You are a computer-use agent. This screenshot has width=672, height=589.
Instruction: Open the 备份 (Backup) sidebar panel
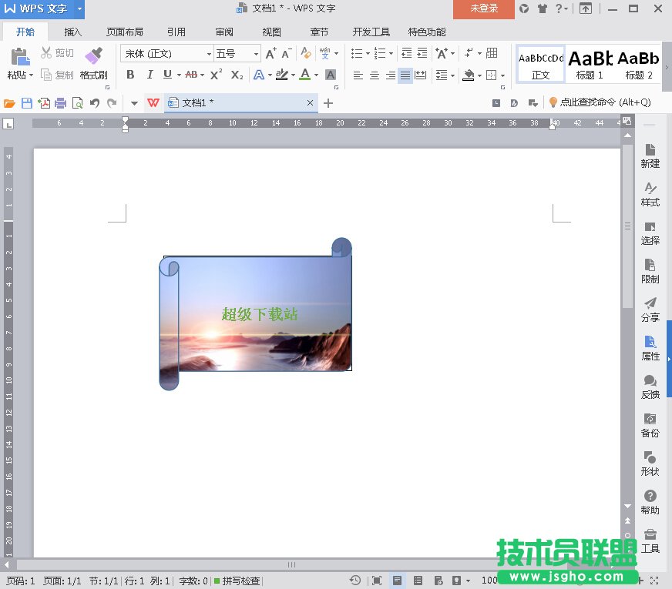[x=650, y=424]
